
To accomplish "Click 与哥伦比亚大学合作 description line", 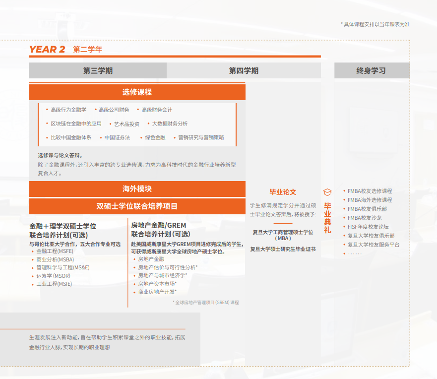I will [75, 244].
